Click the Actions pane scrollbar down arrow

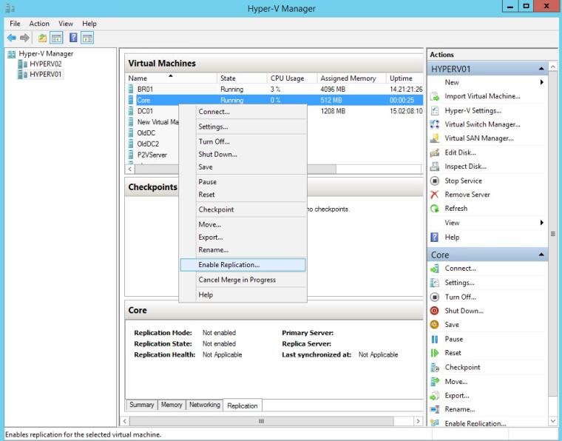(x=554, y=421)
